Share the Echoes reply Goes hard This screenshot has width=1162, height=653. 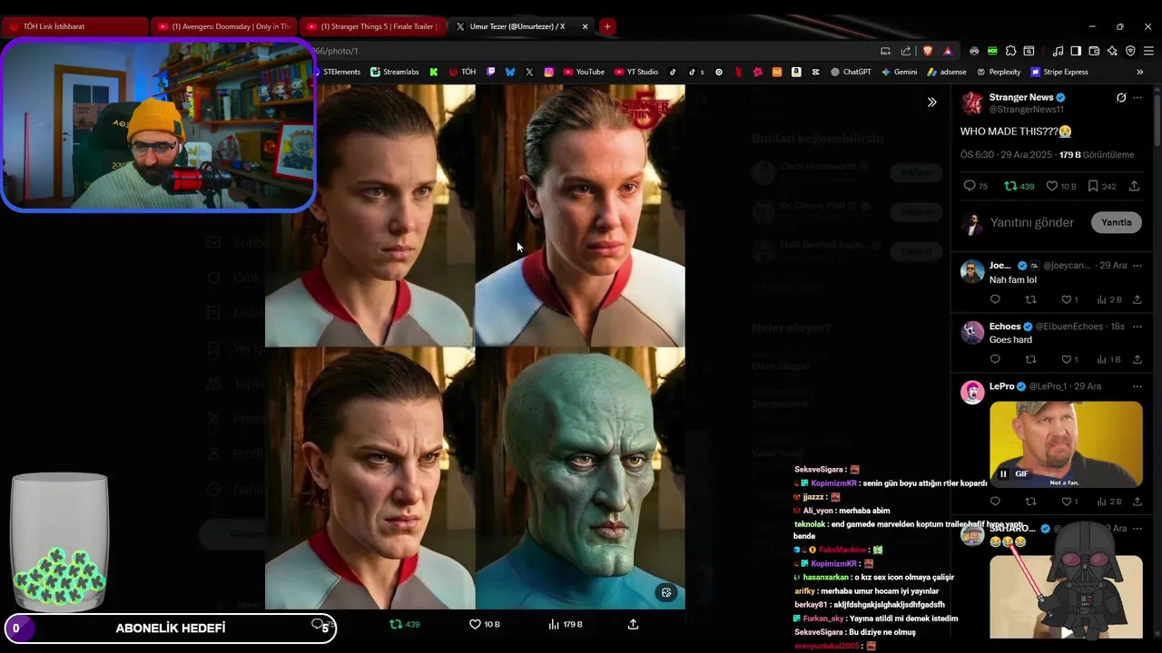coord(1137,359)
